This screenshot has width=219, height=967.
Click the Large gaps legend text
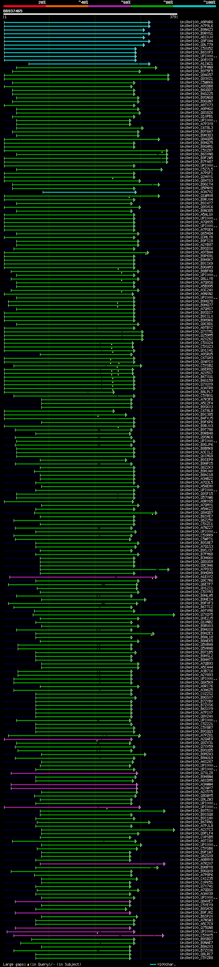(x=42, y=964)
